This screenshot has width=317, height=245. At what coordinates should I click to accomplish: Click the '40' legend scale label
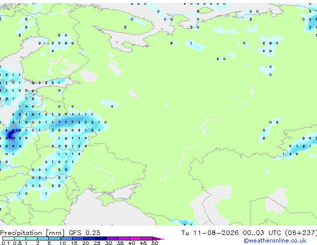(x=131, y=243)
